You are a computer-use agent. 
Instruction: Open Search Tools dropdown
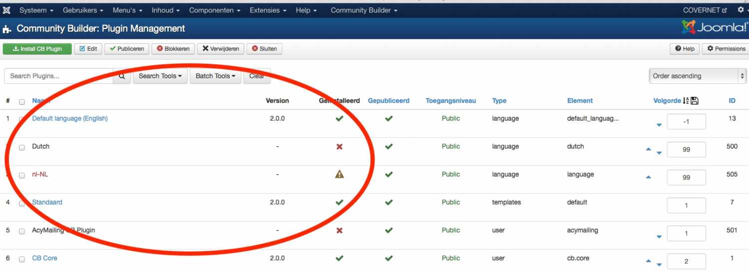click(160, 76)
